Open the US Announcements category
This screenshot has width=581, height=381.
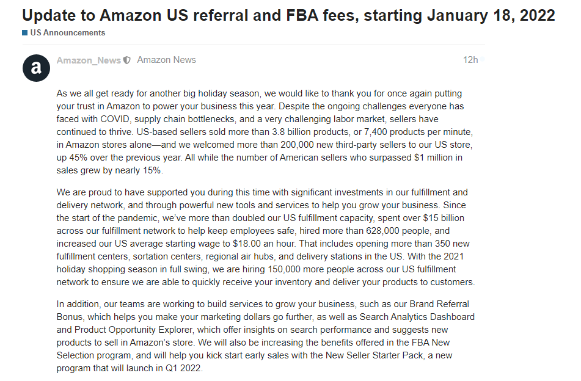pyautogui.click(x=67, y=32)
